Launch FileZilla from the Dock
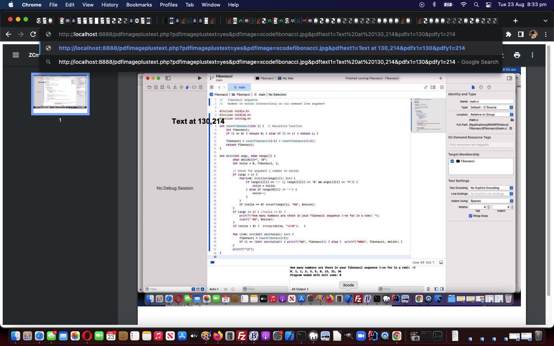 click(242, 336)
